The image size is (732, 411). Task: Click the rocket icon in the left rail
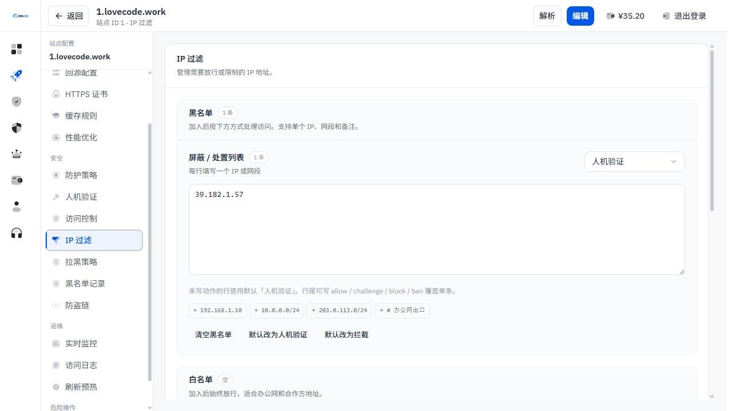coord(17,75)
